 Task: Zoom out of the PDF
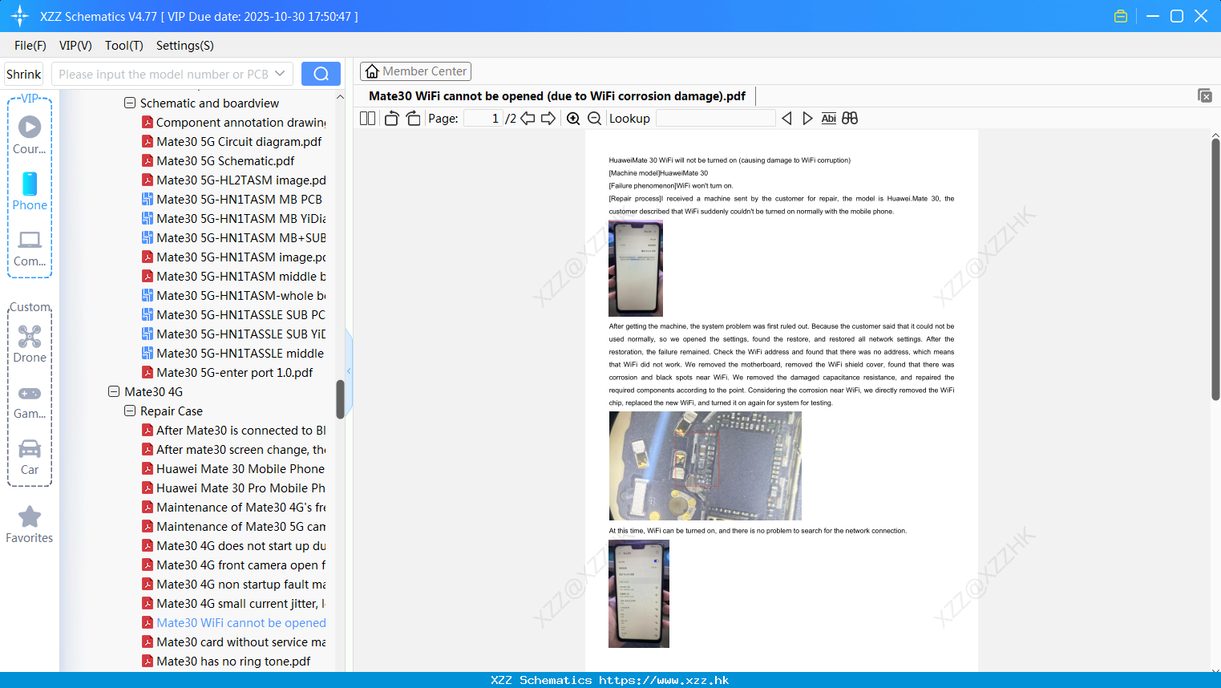tap(595, 119)
